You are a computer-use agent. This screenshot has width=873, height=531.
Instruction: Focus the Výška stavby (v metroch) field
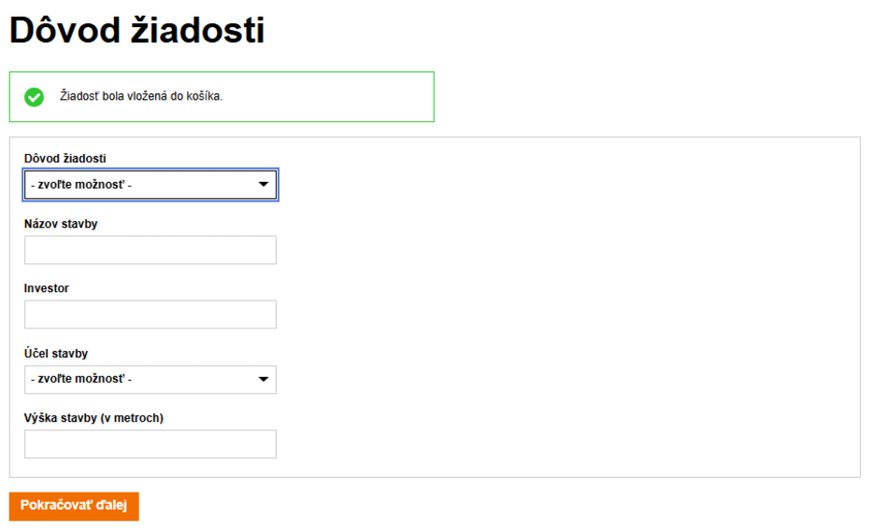click(150, 443)
